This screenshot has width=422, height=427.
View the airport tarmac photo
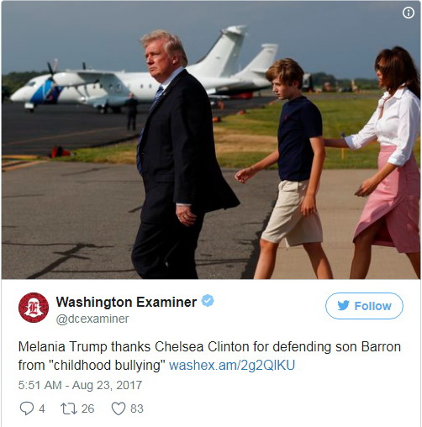pyautogui.click(x=211, y=140)
